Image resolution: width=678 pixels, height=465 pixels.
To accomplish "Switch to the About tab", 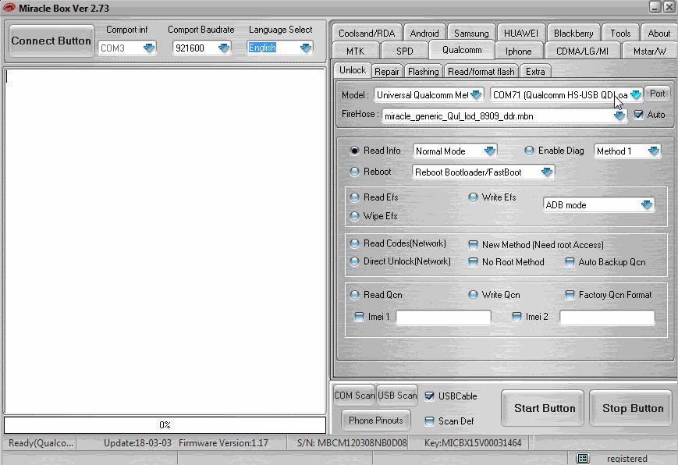I will [x=658, y=34].
